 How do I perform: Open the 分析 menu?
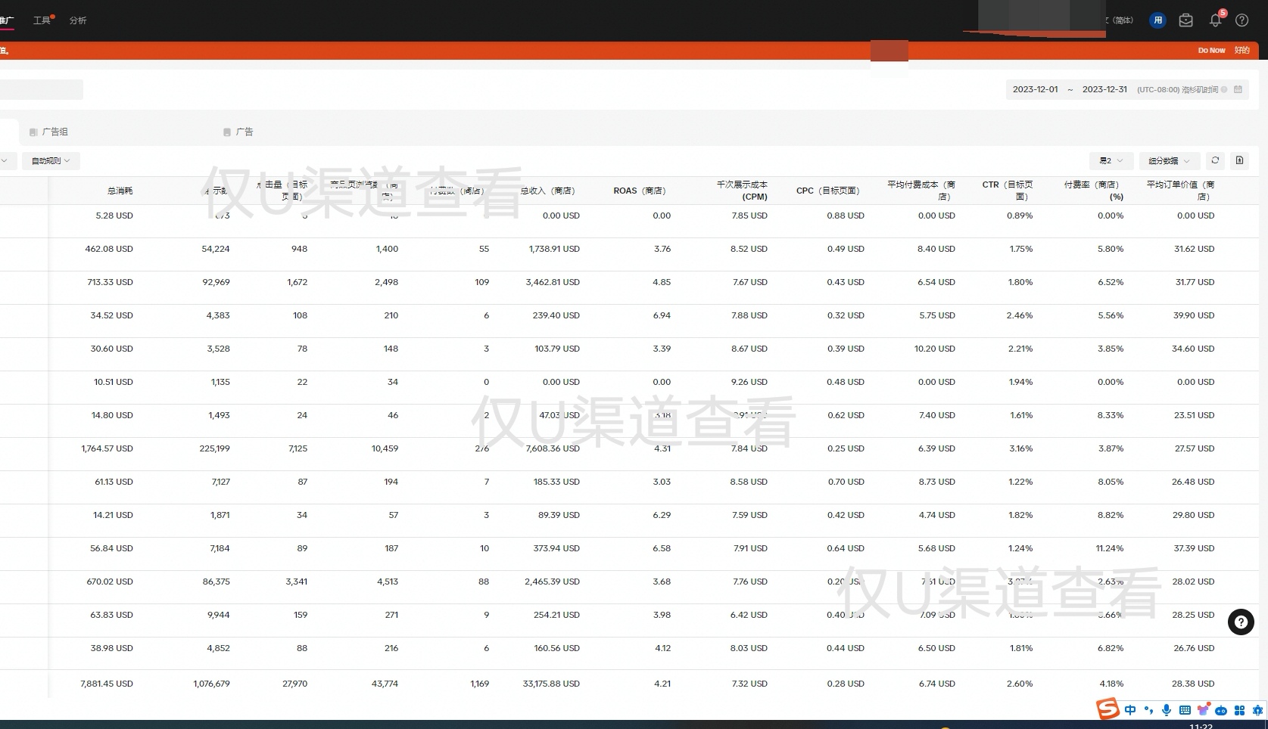78,20
